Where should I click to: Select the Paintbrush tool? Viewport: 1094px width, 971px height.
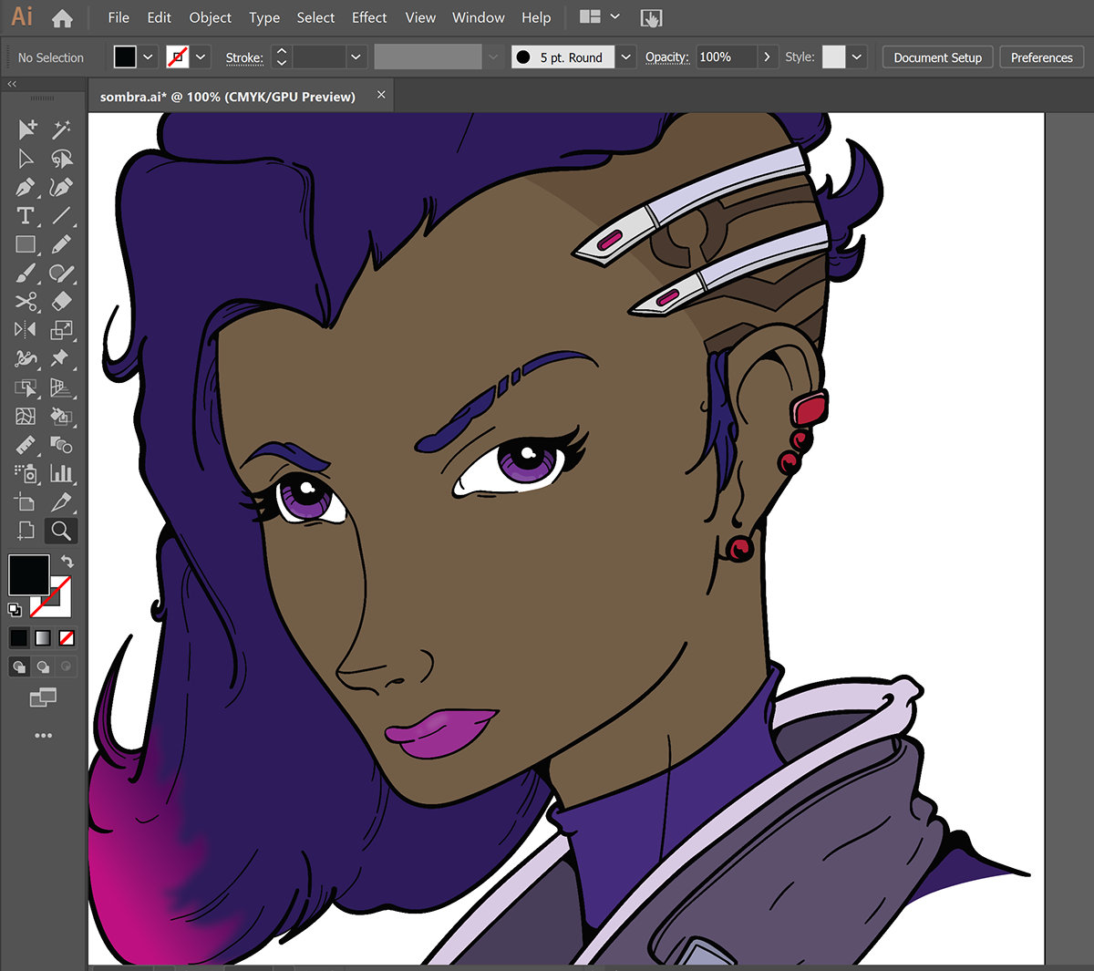26,273
